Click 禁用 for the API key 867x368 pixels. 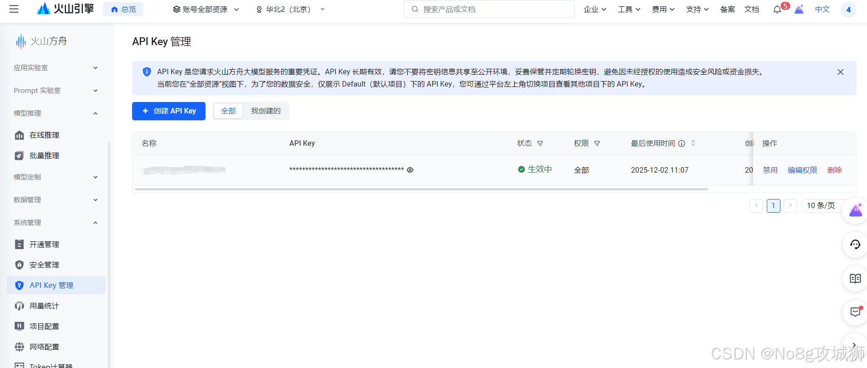770,170
